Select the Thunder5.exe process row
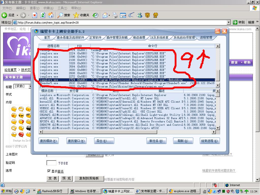 click(127, 83)
